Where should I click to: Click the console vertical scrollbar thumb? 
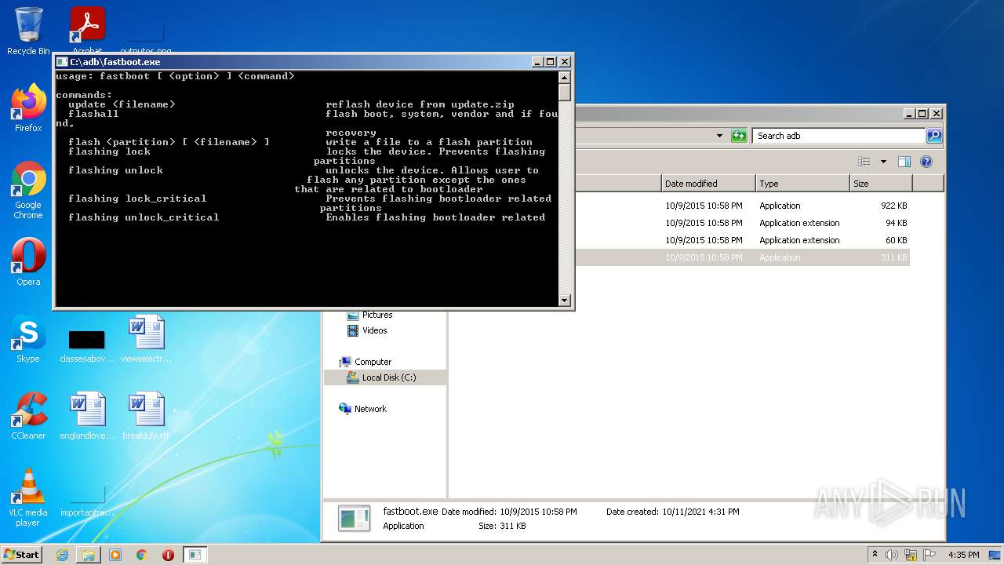[564, 91]
